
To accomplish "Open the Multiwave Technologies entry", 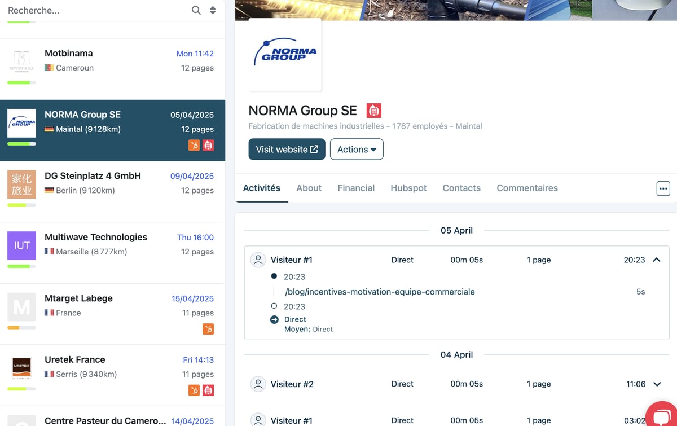I will click(112, 253).
